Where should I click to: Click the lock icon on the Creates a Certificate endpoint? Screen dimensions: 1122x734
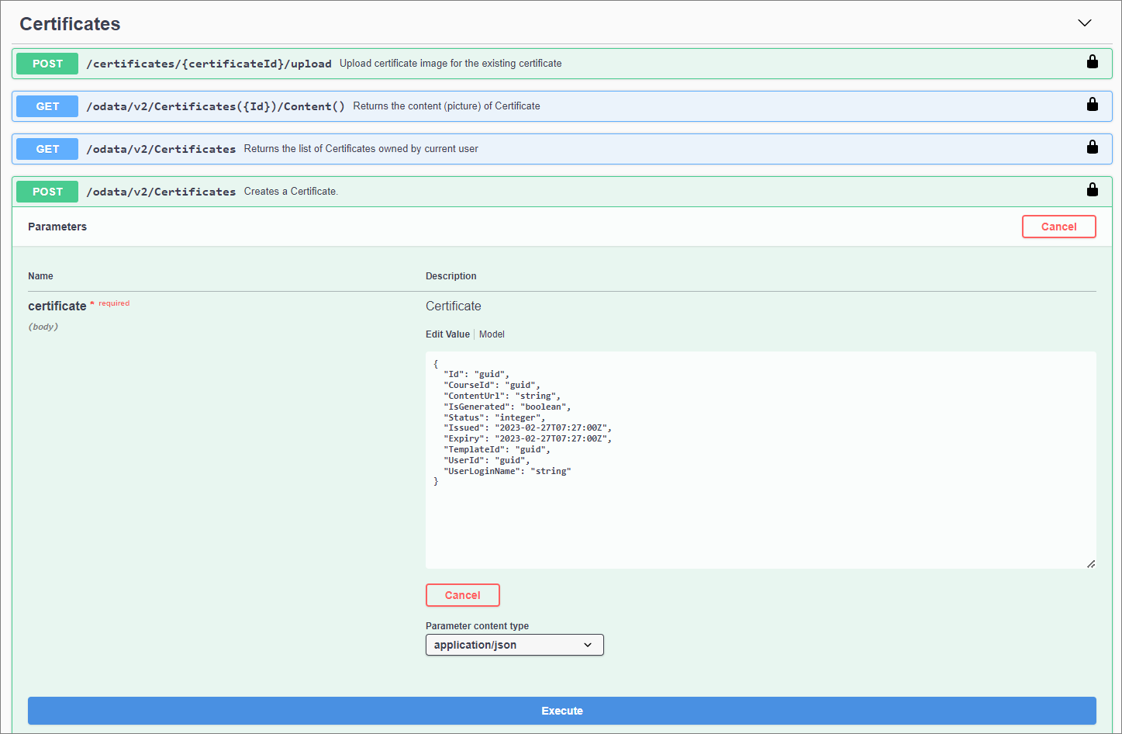(1092, 189)
